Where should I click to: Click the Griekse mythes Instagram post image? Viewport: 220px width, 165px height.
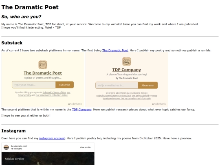tap(48, 158)
